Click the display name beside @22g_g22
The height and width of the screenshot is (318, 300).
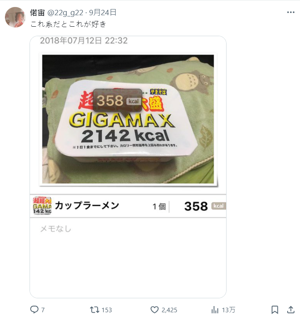(x=37, y=13)
